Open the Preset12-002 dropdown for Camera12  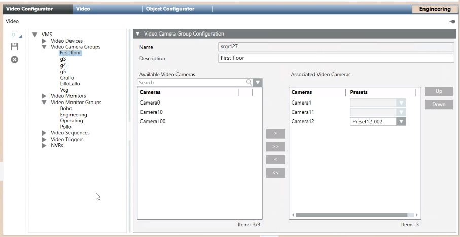401,121
